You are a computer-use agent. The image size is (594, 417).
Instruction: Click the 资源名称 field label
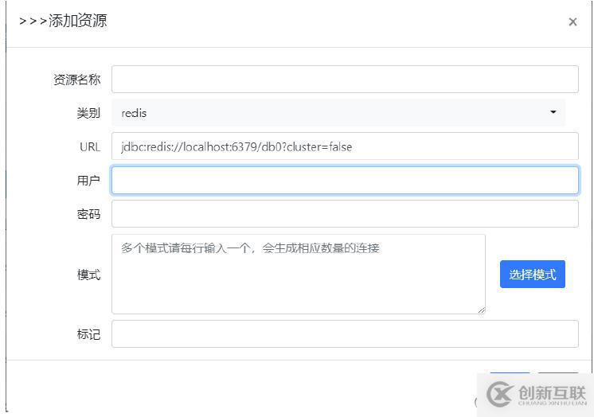76,80
